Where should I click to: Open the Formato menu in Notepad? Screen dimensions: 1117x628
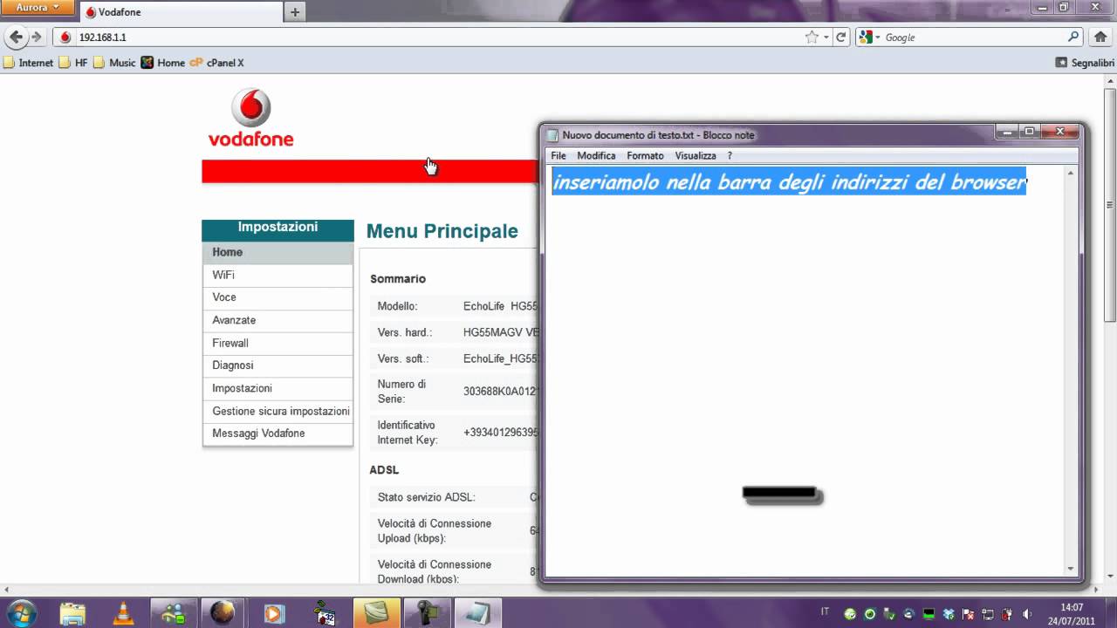coord(645,155)
